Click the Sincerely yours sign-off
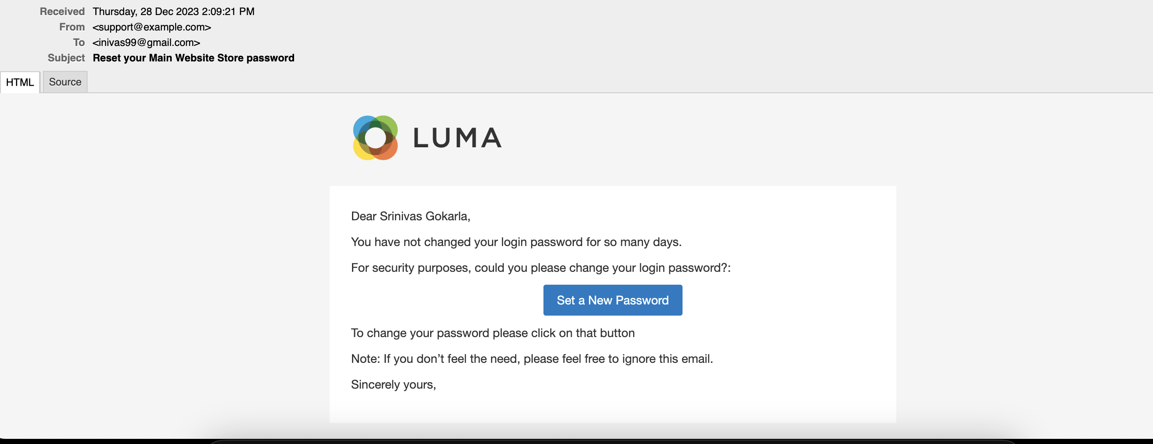1153x444 pixels. pyautogui.click(x=393, y=384)
